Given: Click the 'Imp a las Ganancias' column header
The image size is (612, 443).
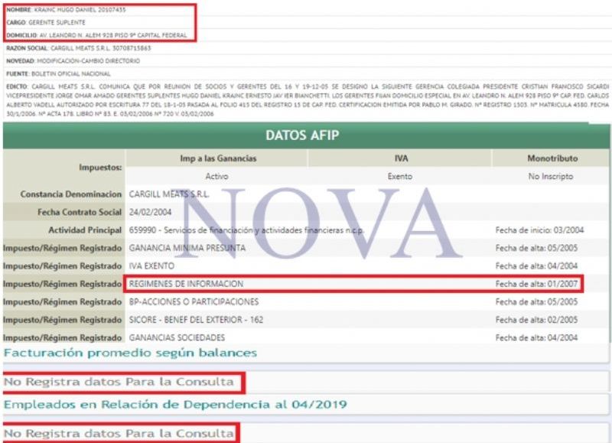Looking at the screenshot, I should (218, 158).
